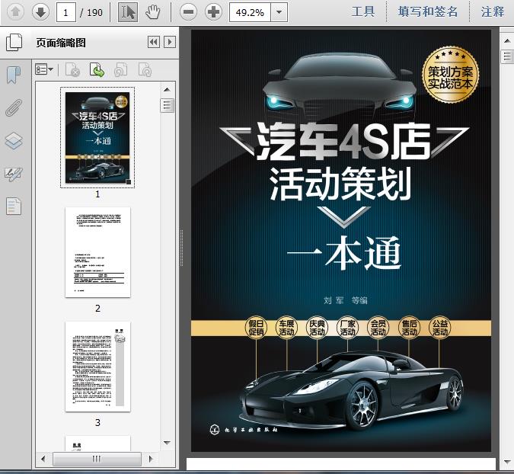Click page label 2 under thumbnail
This screenshot has height=474, width=514.
97,309
